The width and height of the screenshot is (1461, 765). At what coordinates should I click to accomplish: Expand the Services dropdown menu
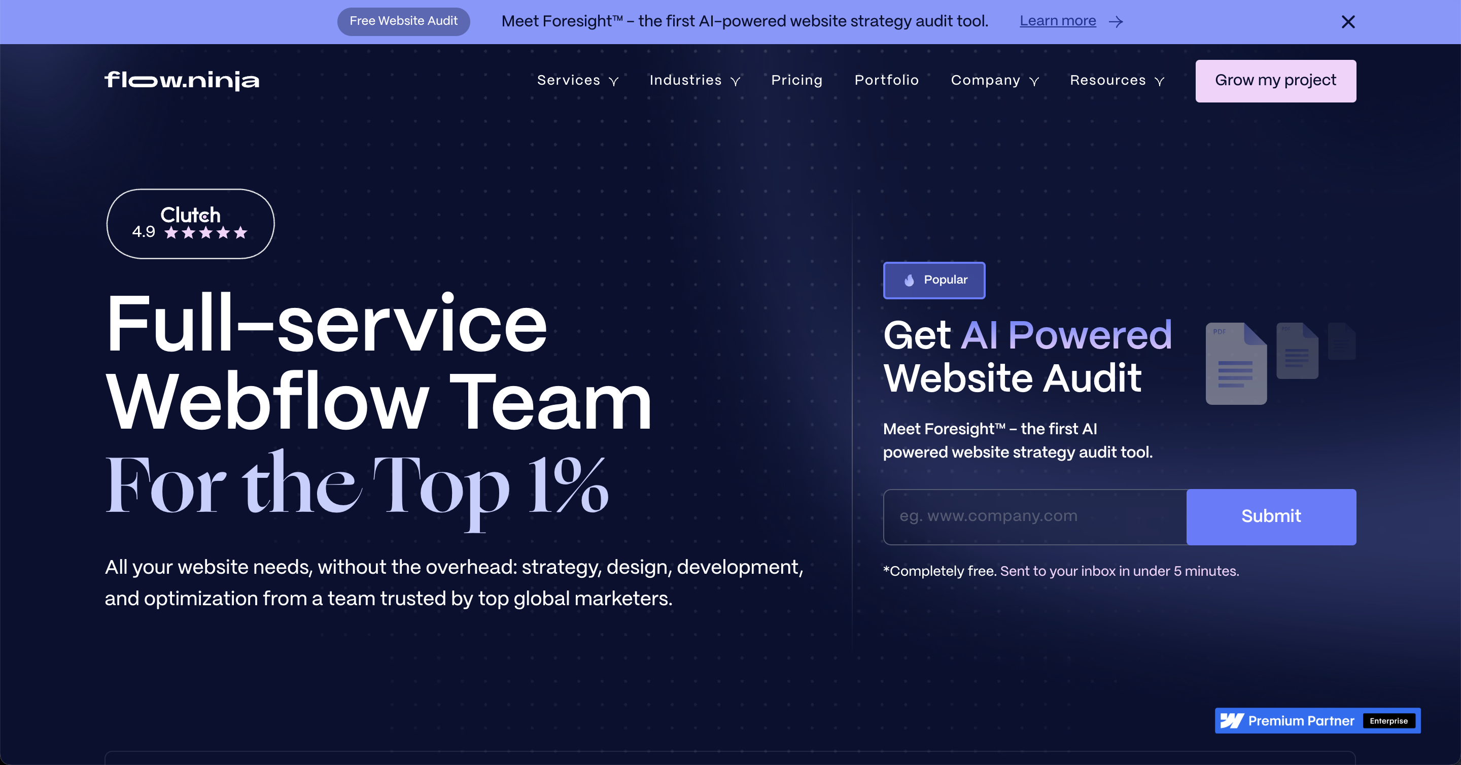coord(577,81)
